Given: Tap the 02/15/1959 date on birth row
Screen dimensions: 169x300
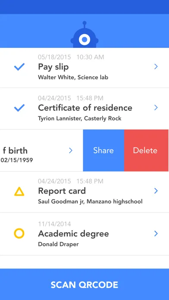Looking at the screenshot, I should (17, 160).
